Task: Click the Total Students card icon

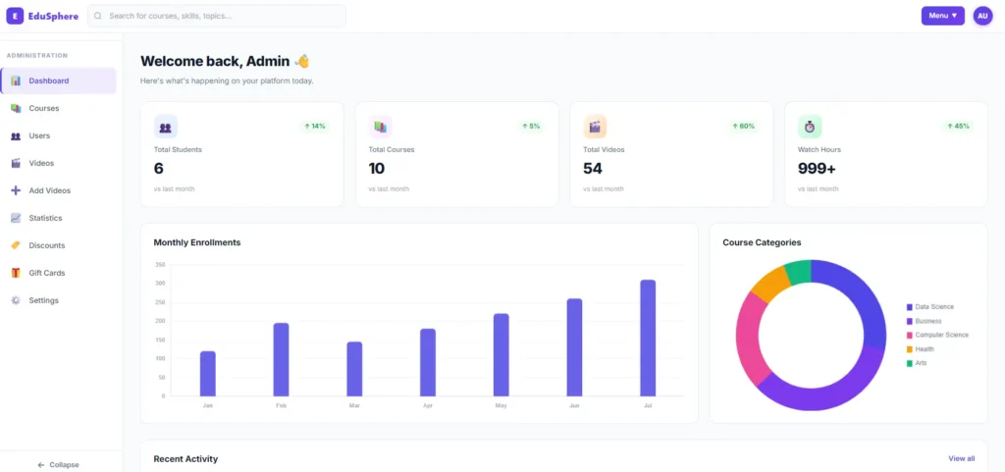Action: point(165,127)
